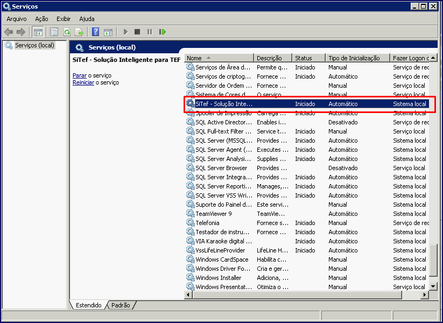Select the SQL Server Reporti… service name
443x323 pixels.
pyautogui.click(x=223, y=186)
